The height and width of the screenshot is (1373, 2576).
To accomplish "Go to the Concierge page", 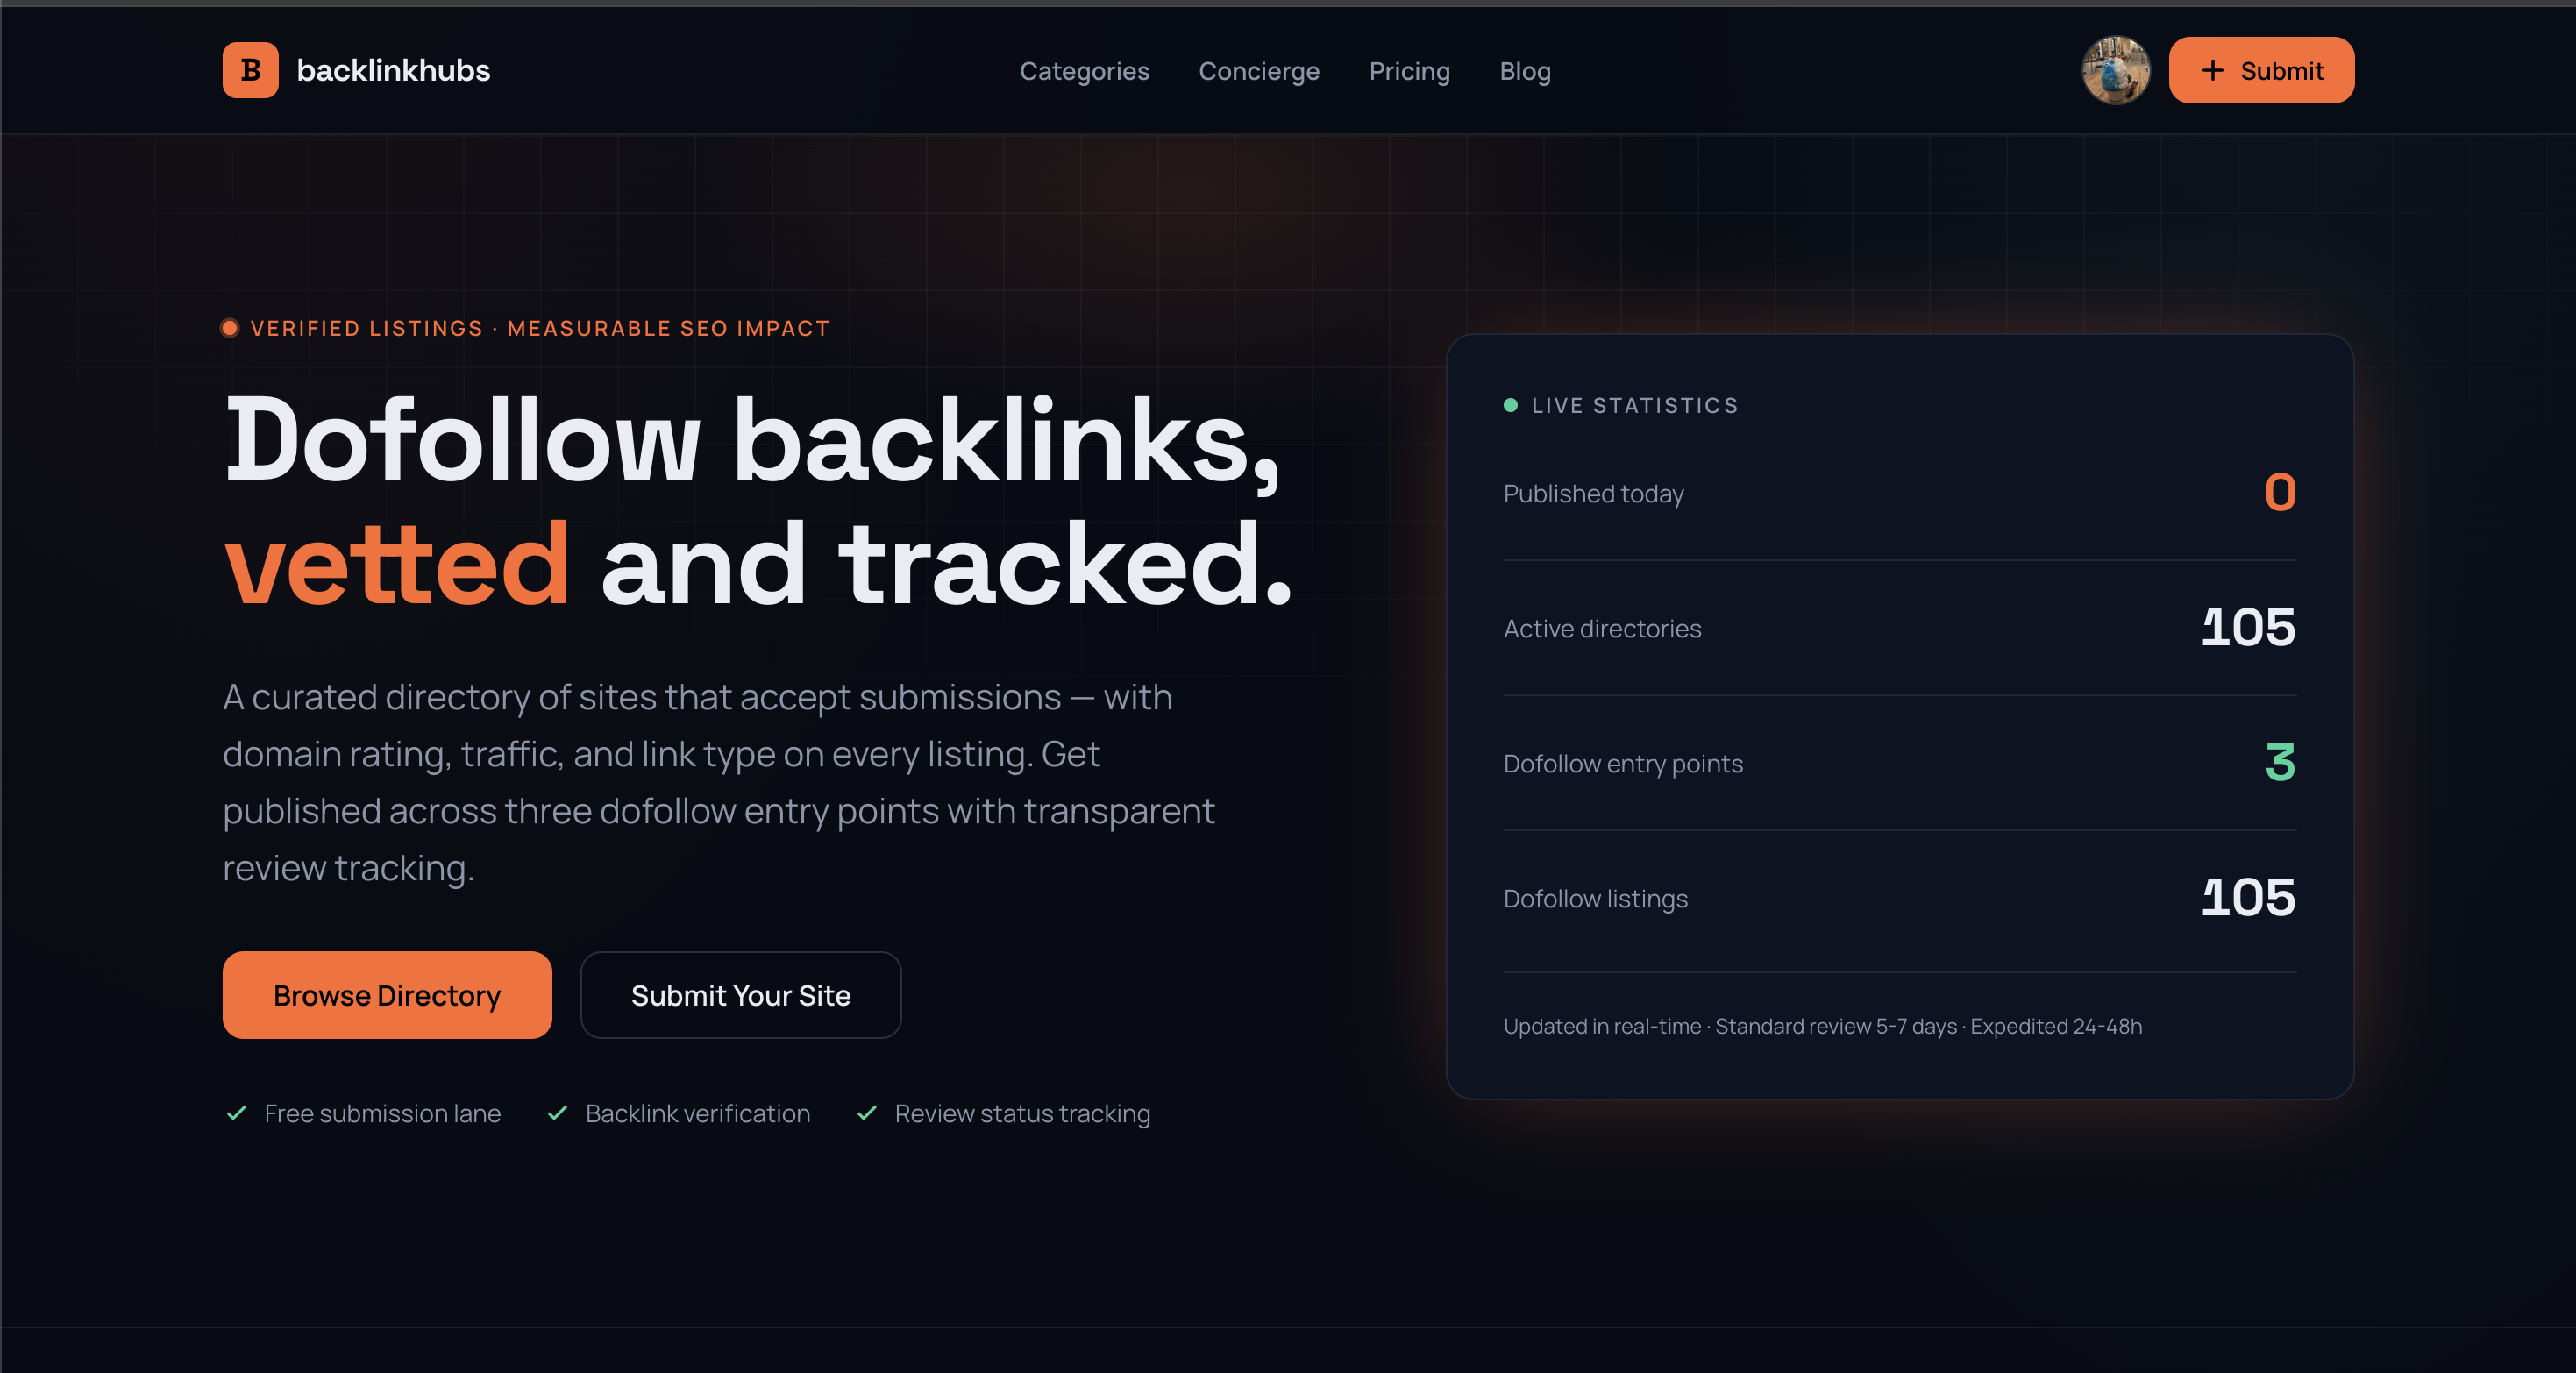I will click(1259, 71).
